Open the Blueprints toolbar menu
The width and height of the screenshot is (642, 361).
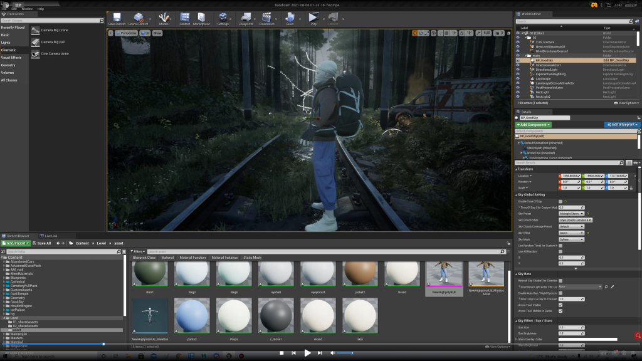pos(246,19)
